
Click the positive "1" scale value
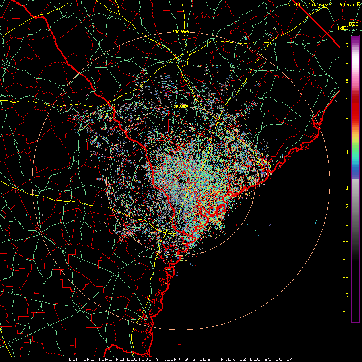[347, 152]
